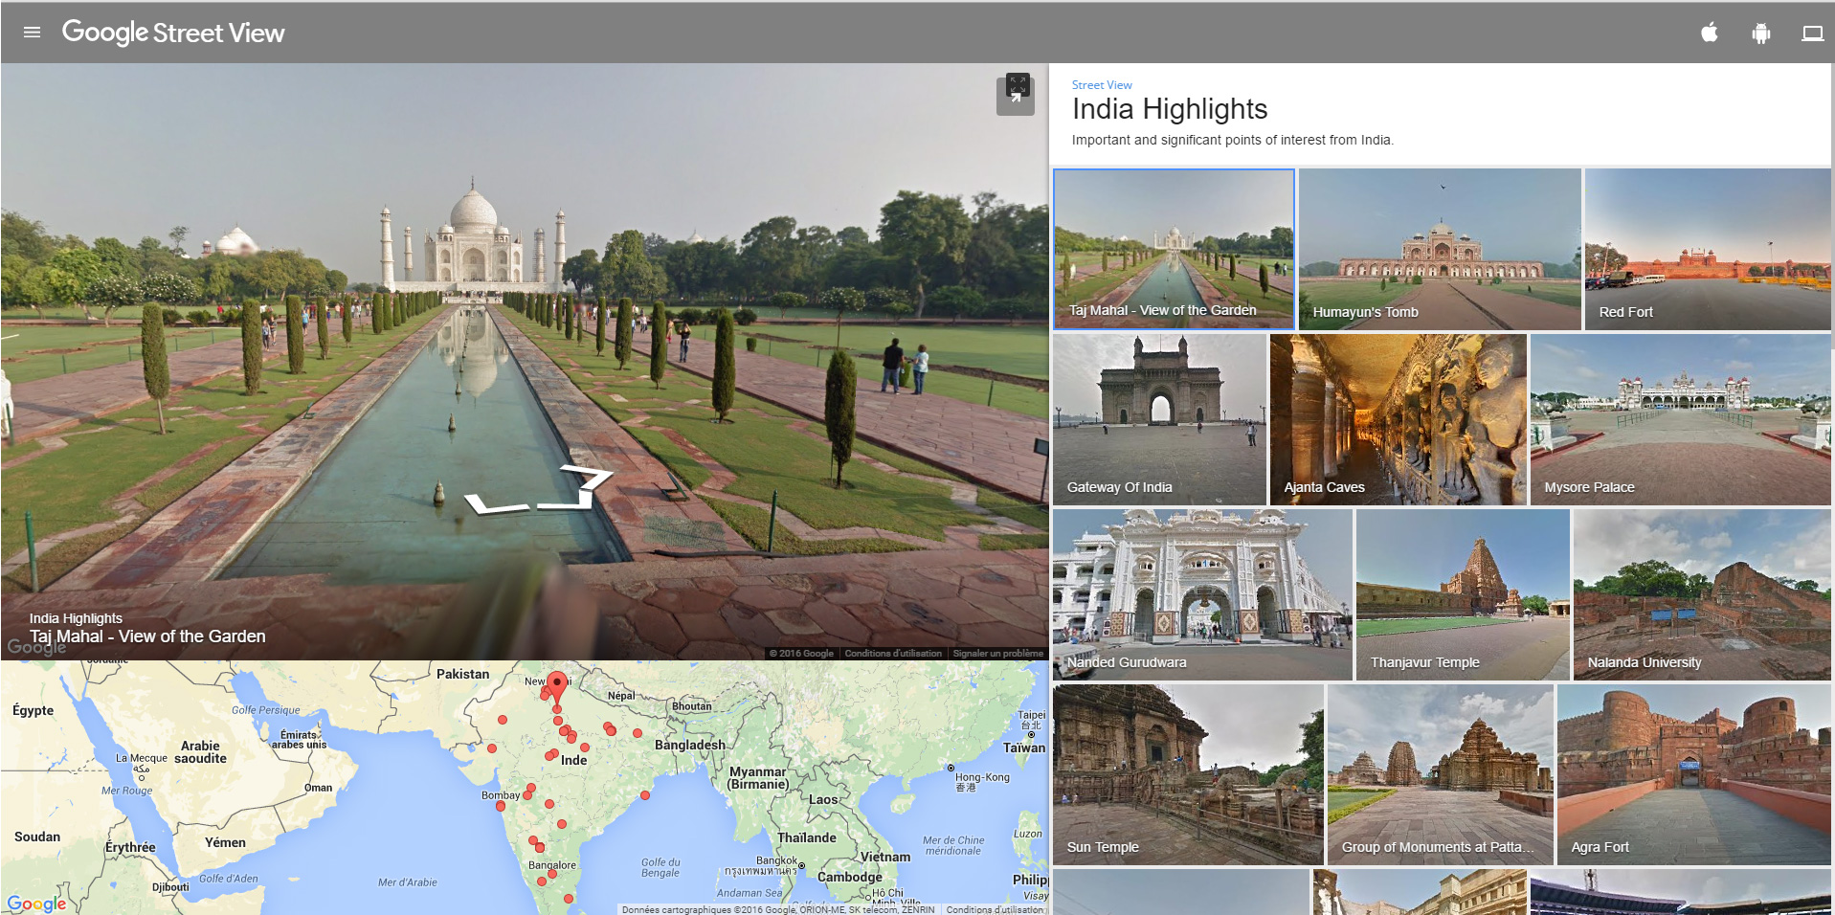
Task: Click 'Taj Mahal - View of the Garden' caption in panorama
Action: pos(147,636)
